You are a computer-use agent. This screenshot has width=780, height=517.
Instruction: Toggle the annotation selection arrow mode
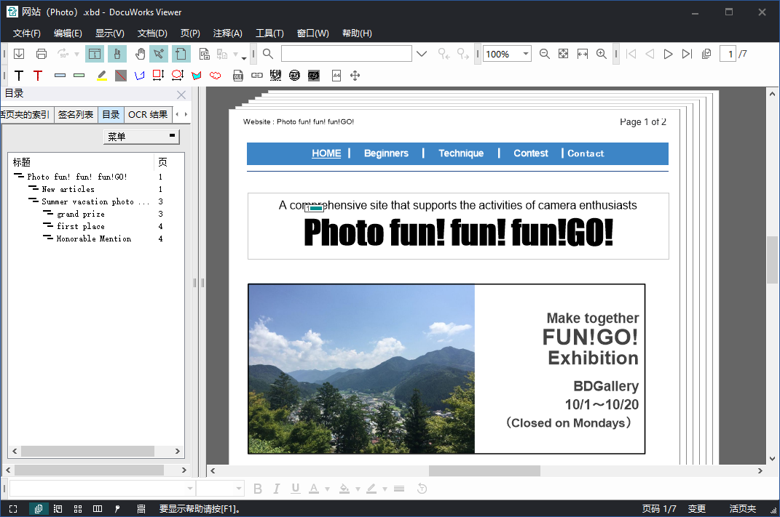coord(158,54)
